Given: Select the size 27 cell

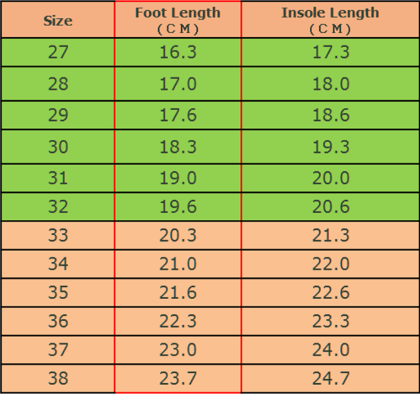Looking at the screenshot, I should (57, 52).
